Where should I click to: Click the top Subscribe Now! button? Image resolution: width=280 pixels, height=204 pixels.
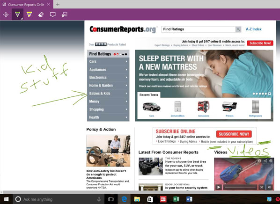click(x=260, y=43)
